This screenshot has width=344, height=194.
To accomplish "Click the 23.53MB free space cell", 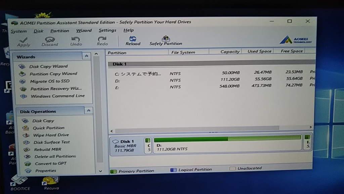I will (294, 72).
